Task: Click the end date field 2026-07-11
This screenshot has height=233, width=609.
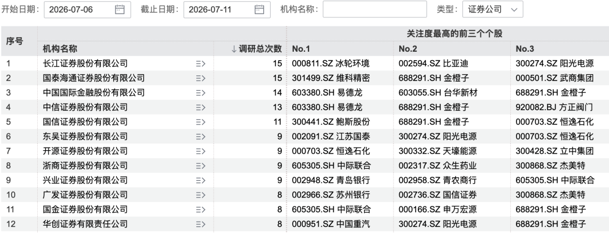Action: coord(227,10)
